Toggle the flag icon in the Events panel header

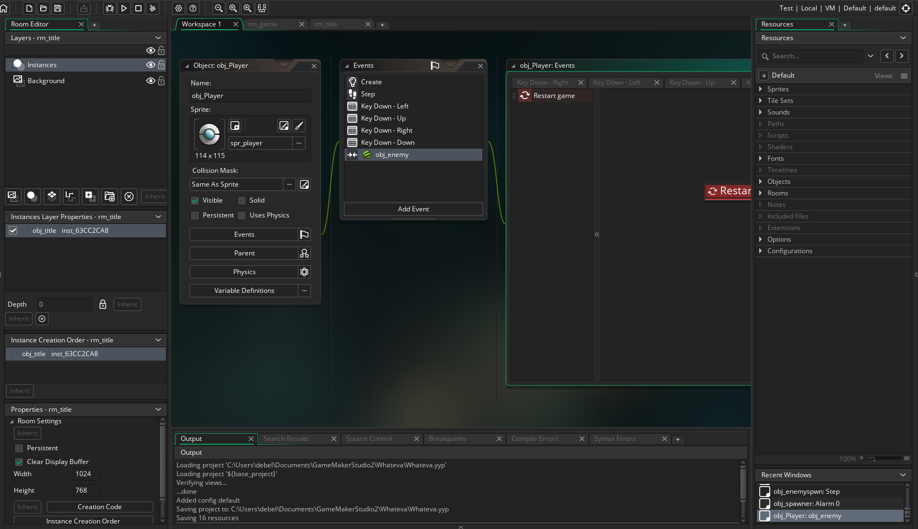coord(434,65)
